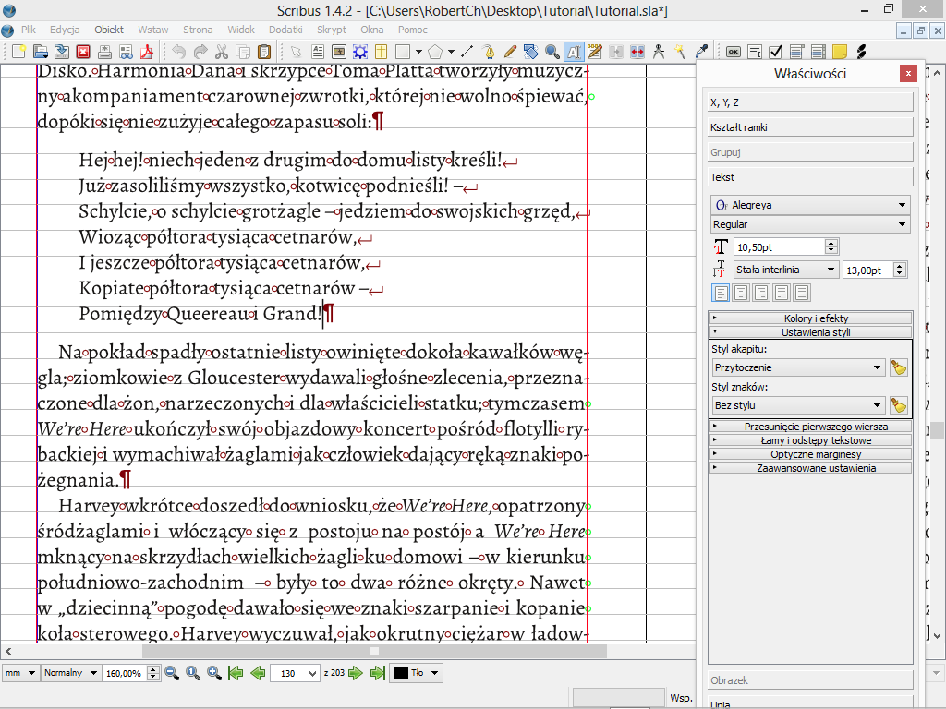Activate the Eyedropper tool
This screenshot has width=946, height=709.
pos(701,52)
